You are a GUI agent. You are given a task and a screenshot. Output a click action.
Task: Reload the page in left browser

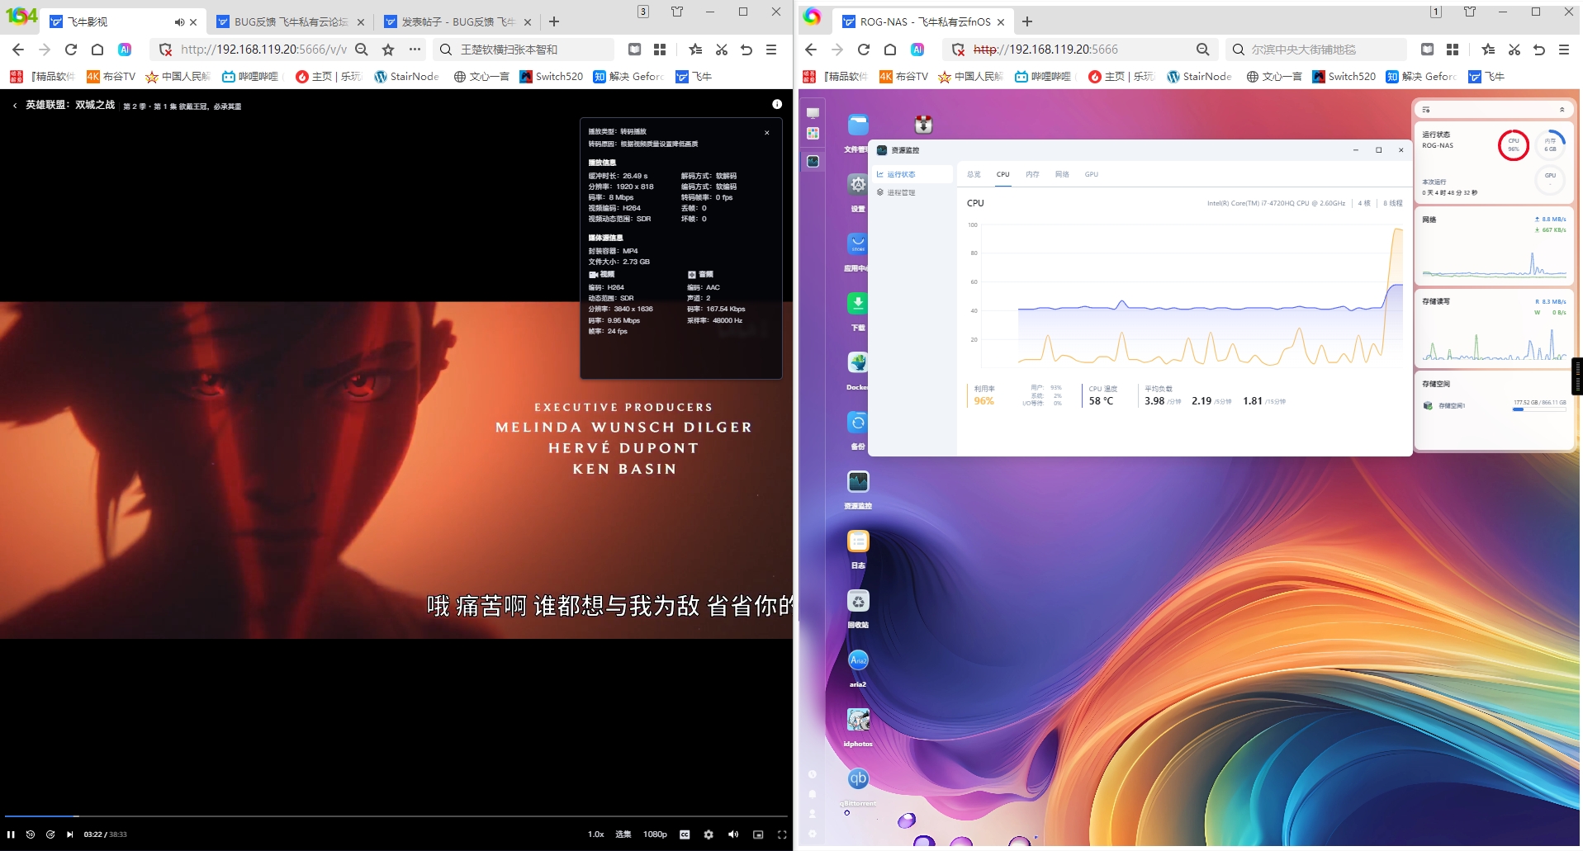click(x=71, y=50)
